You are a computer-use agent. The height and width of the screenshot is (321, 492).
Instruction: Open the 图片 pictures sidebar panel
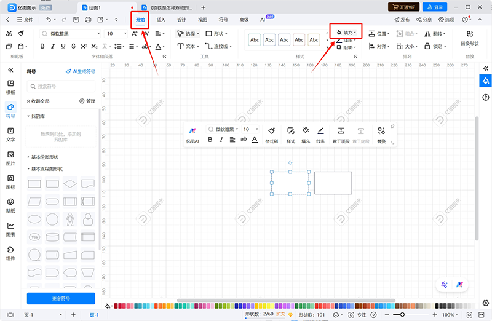click(10, 159)
